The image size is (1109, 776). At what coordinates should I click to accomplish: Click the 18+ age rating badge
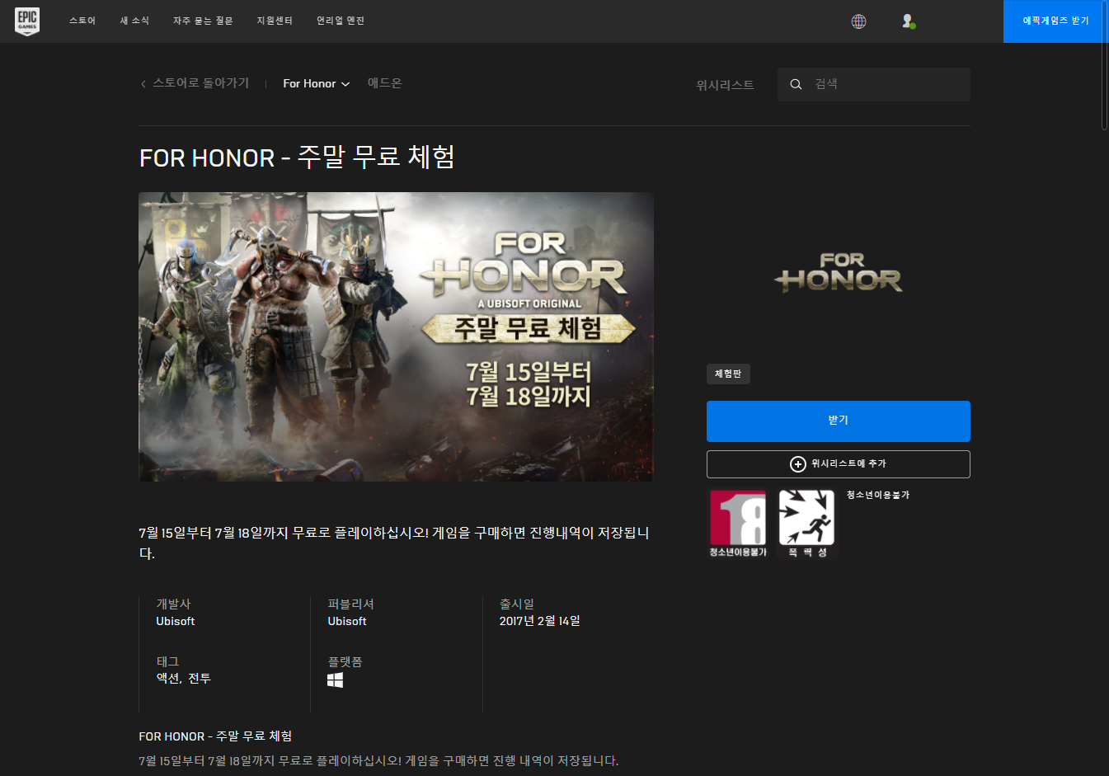(738, 524)
